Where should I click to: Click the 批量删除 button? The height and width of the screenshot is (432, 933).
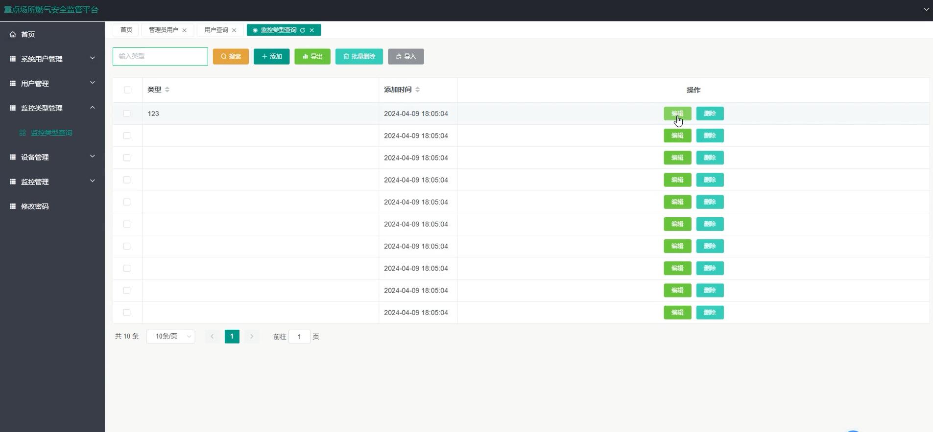pyautogui.click(x=359, y=57)
